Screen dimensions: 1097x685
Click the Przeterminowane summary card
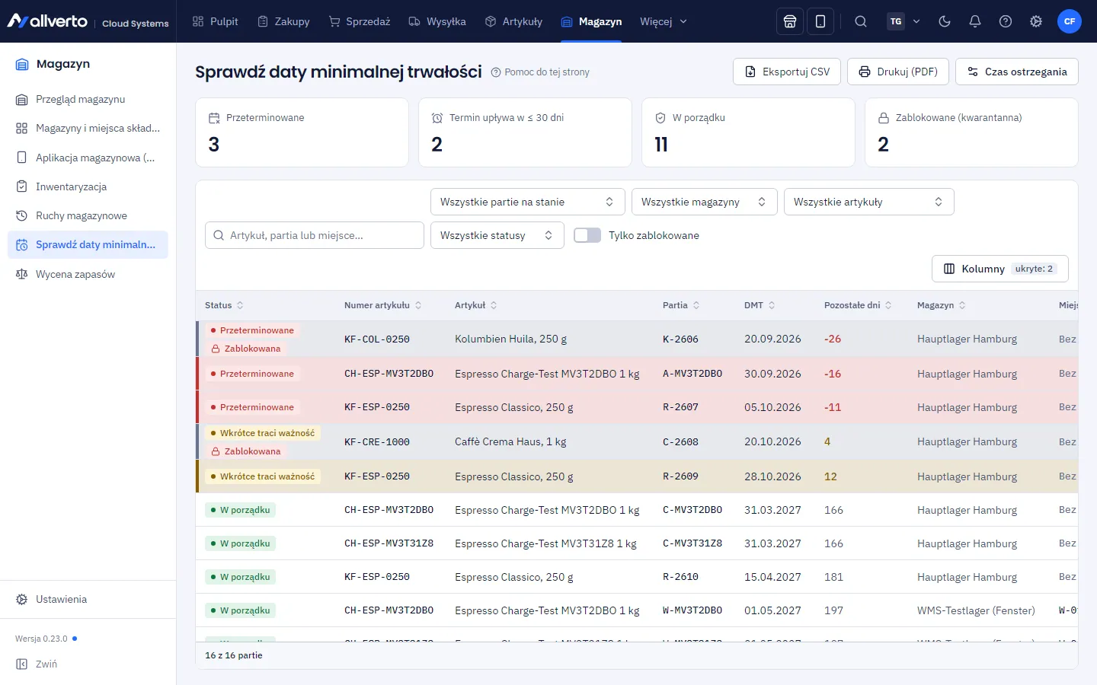302,132
